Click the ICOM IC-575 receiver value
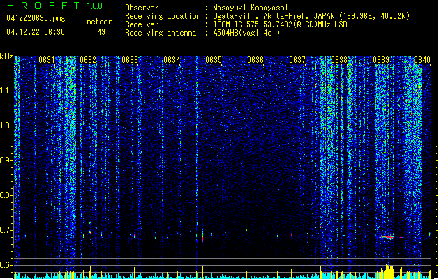Screen dimensions: 439x279 pyautogui.click(x=280, y=24)
